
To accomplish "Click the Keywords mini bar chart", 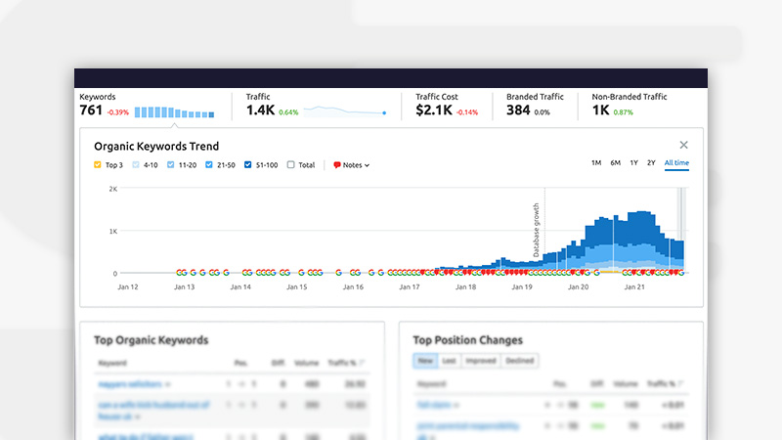I will point(174,112).
